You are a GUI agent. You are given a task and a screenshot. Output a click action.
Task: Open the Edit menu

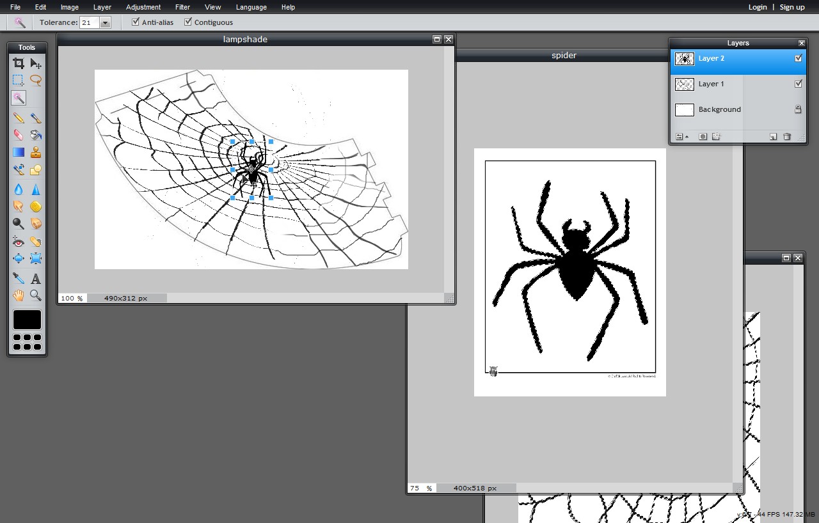(x=41, y=7)
